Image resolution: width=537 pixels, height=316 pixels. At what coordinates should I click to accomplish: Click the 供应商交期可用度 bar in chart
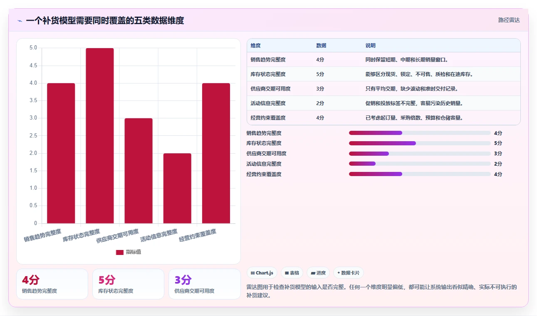pyautogui.click(x=139, y=171)
